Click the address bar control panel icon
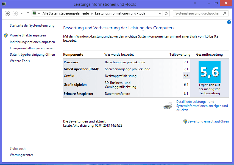234x165 pixels. 35,13
